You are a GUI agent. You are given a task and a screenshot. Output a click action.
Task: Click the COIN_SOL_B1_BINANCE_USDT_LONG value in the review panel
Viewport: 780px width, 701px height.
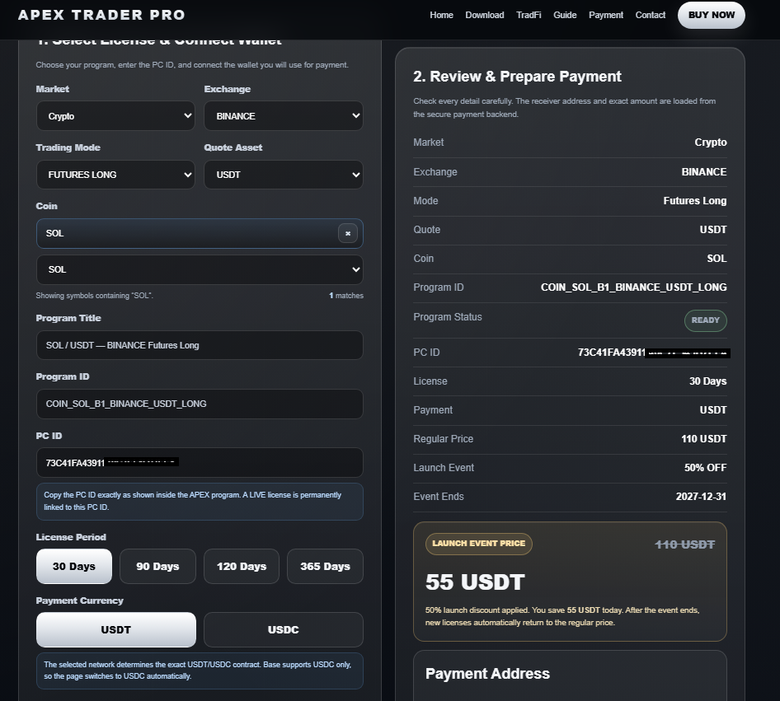click(x=634, y=287)
